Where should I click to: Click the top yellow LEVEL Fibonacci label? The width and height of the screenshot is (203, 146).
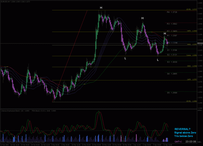pos(192,9)
